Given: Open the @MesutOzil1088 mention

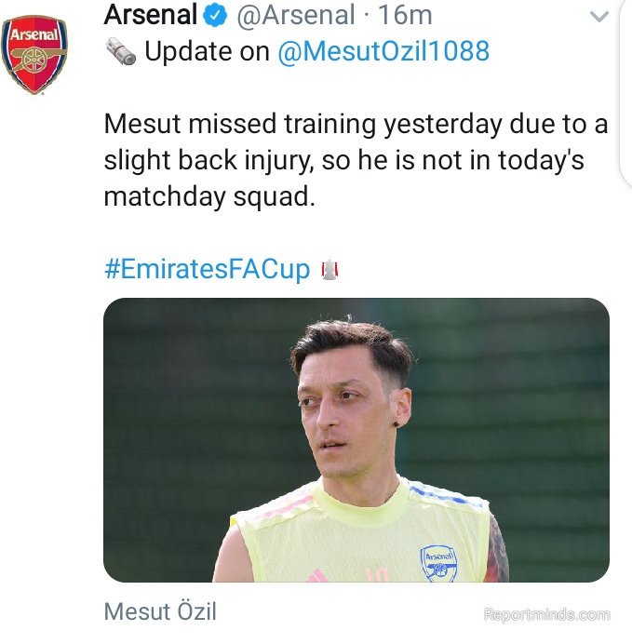Looking at the screenshot, I should (x=383, y=51).
